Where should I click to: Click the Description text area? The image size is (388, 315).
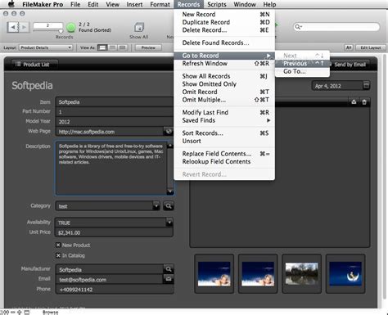pyautogui.click(x=111, y=168)
